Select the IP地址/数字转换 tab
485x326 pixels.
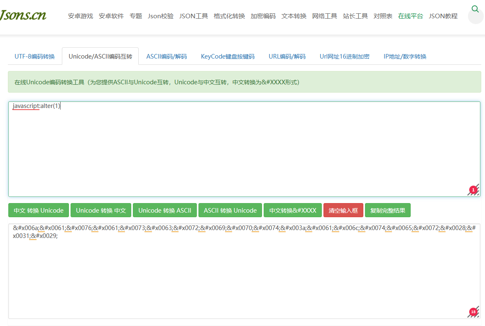[405, 56]
